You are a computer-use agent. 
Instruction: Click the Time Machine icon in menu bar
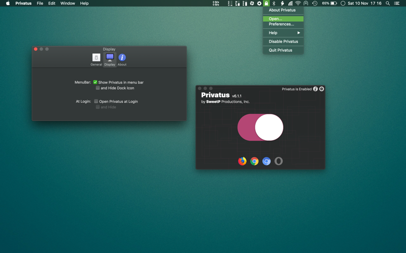(x=315, y=4)
